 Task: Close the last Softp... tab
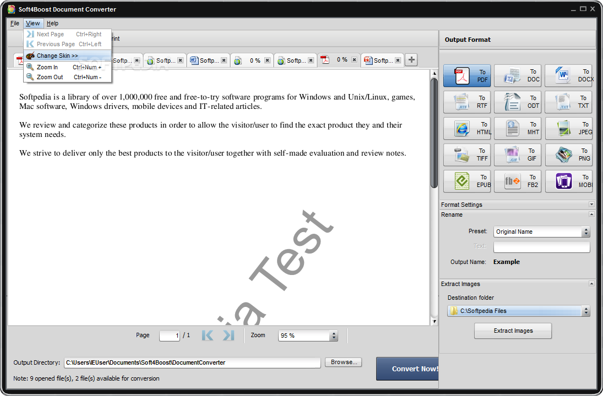[x=398, y=61]
